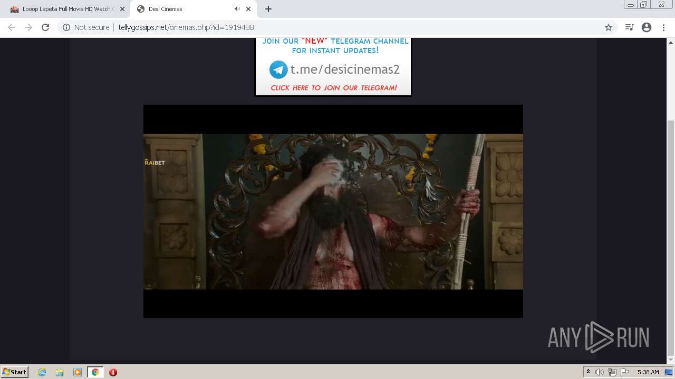Open the red Opera taskbar icon
The width and height of the screenshot is (675, 379).
113,372
